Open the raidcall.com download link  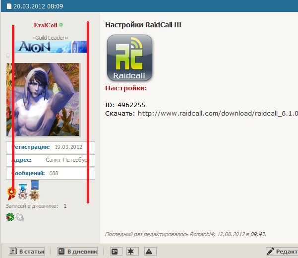point(218,114)
